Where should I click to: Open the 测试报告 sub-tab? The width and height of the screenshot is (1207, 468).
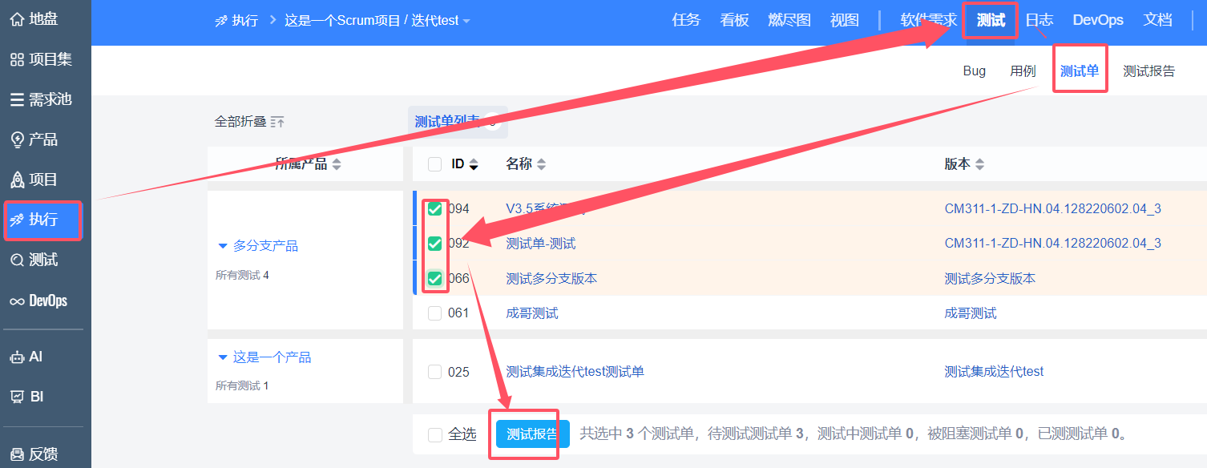pyautogui.click(x=1148, y=71)
